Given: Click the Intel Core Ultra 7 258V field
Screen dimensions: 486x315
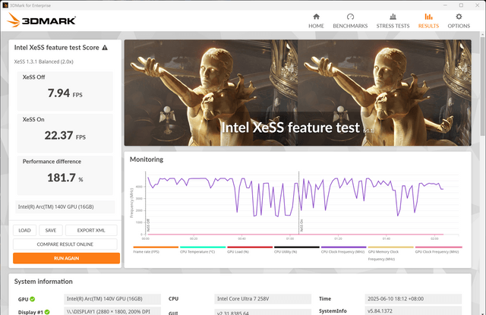Looking at the screenshot, I should coord(263,299).
